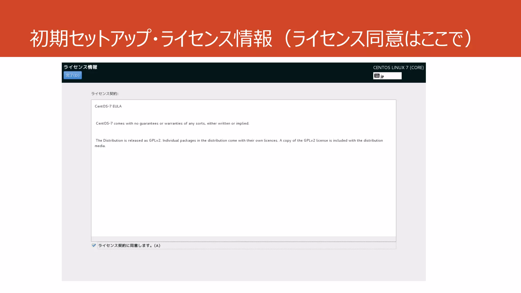This screenshot has width=521, height=293.
Task: Click the keyboard layout icon
Action: point(377,76)
